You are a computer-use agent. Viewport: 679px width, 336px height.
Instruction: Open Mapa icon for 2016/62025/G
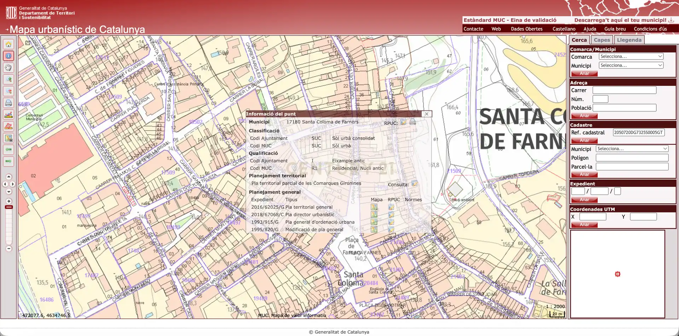(374, 207)
